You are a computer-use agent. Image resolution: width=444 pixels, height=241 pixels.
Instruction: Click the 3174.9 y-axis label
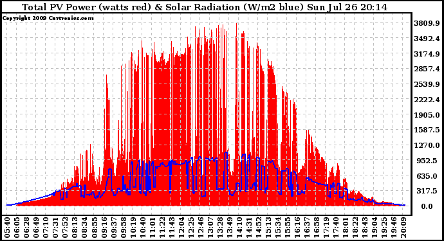pyautogui.click(x=427, y=54)
